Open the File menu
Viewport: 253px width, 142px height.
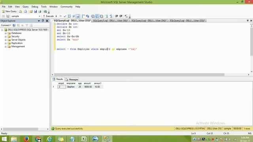4,7
